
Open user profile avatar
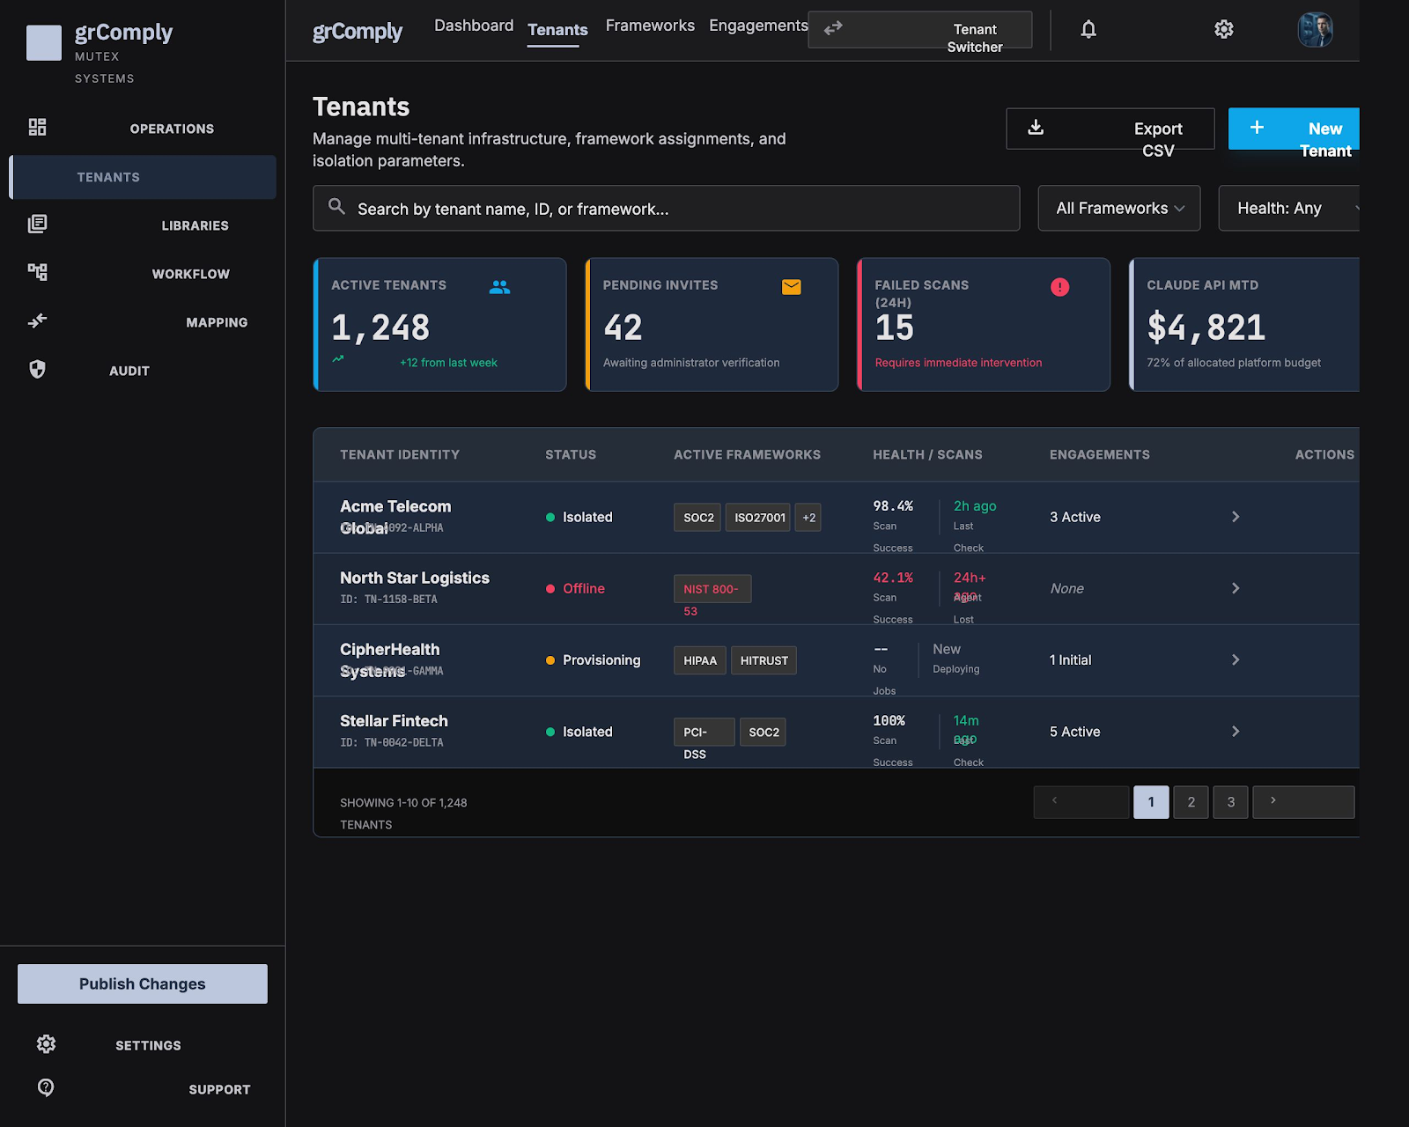point(1315,29)
